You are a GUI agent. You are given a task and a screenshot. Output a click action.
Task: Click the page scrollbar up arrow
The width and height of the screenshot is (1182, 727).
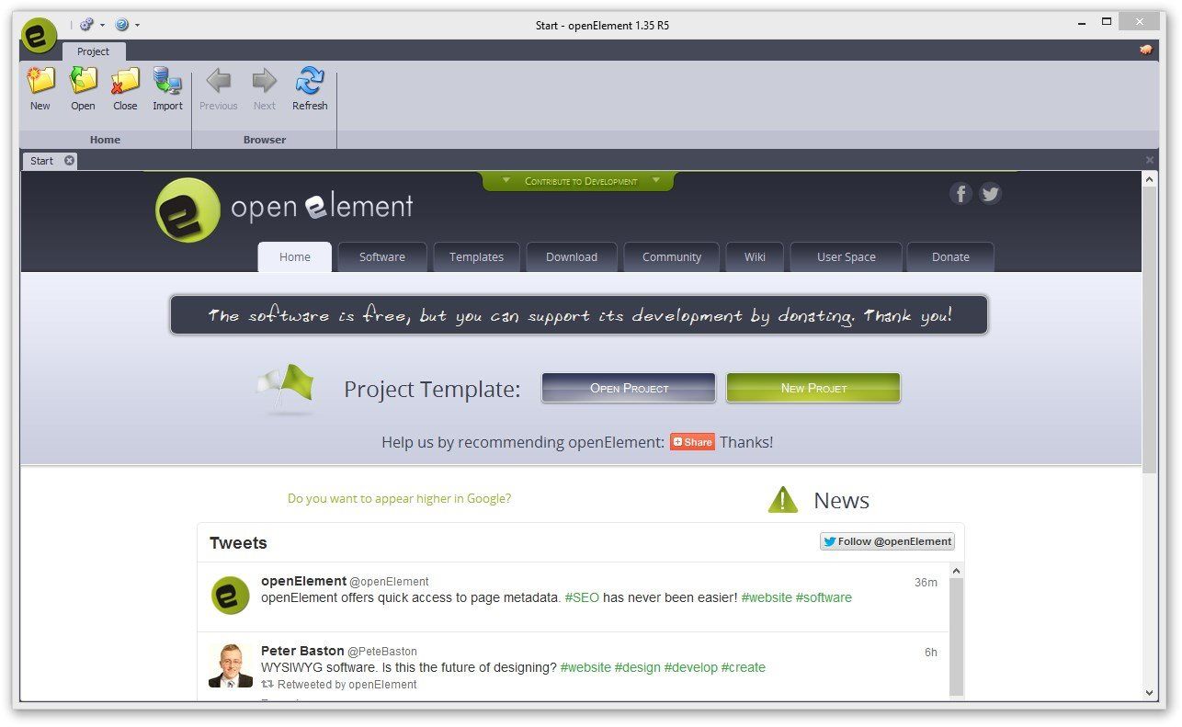point(1150,179)
